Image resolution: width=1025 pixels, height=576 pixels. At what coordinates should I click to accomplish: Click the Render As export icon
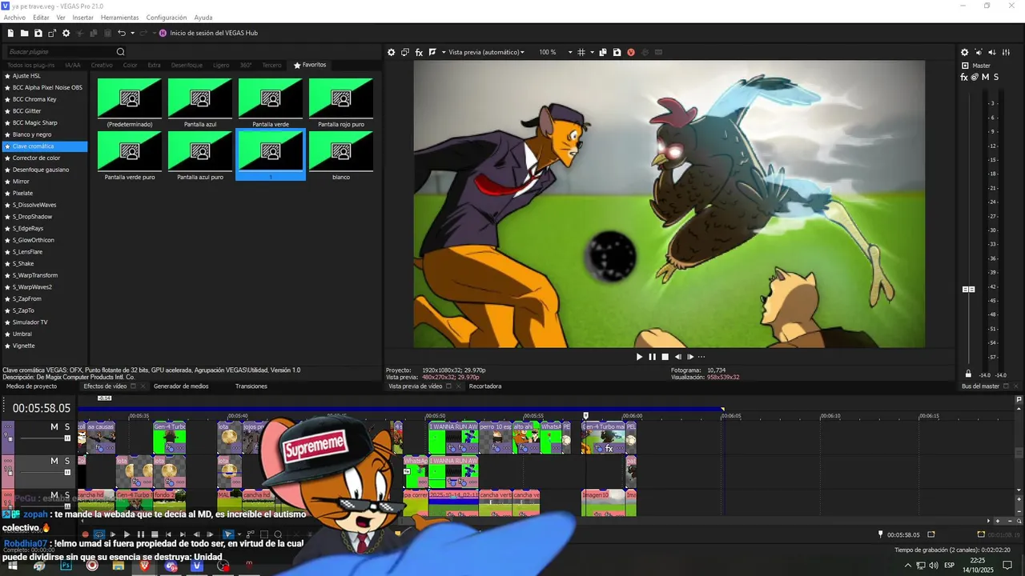tap(52, 33)
